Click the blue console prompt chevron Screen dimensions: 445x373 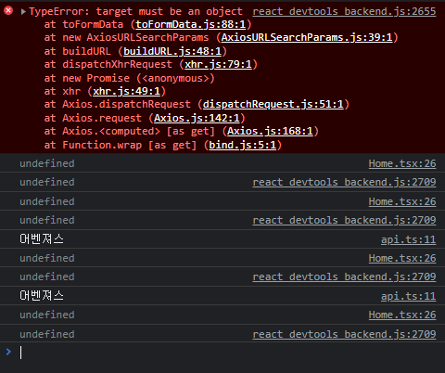coord(8,352)
